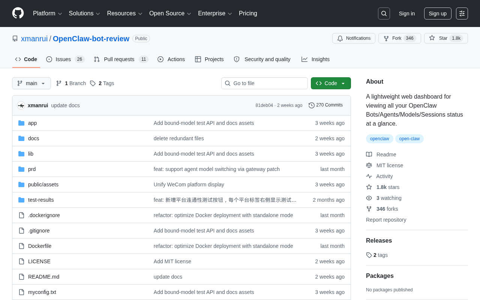Expand the Platform menu
This screenshot has width=480, height=300.
coord(48,13)
